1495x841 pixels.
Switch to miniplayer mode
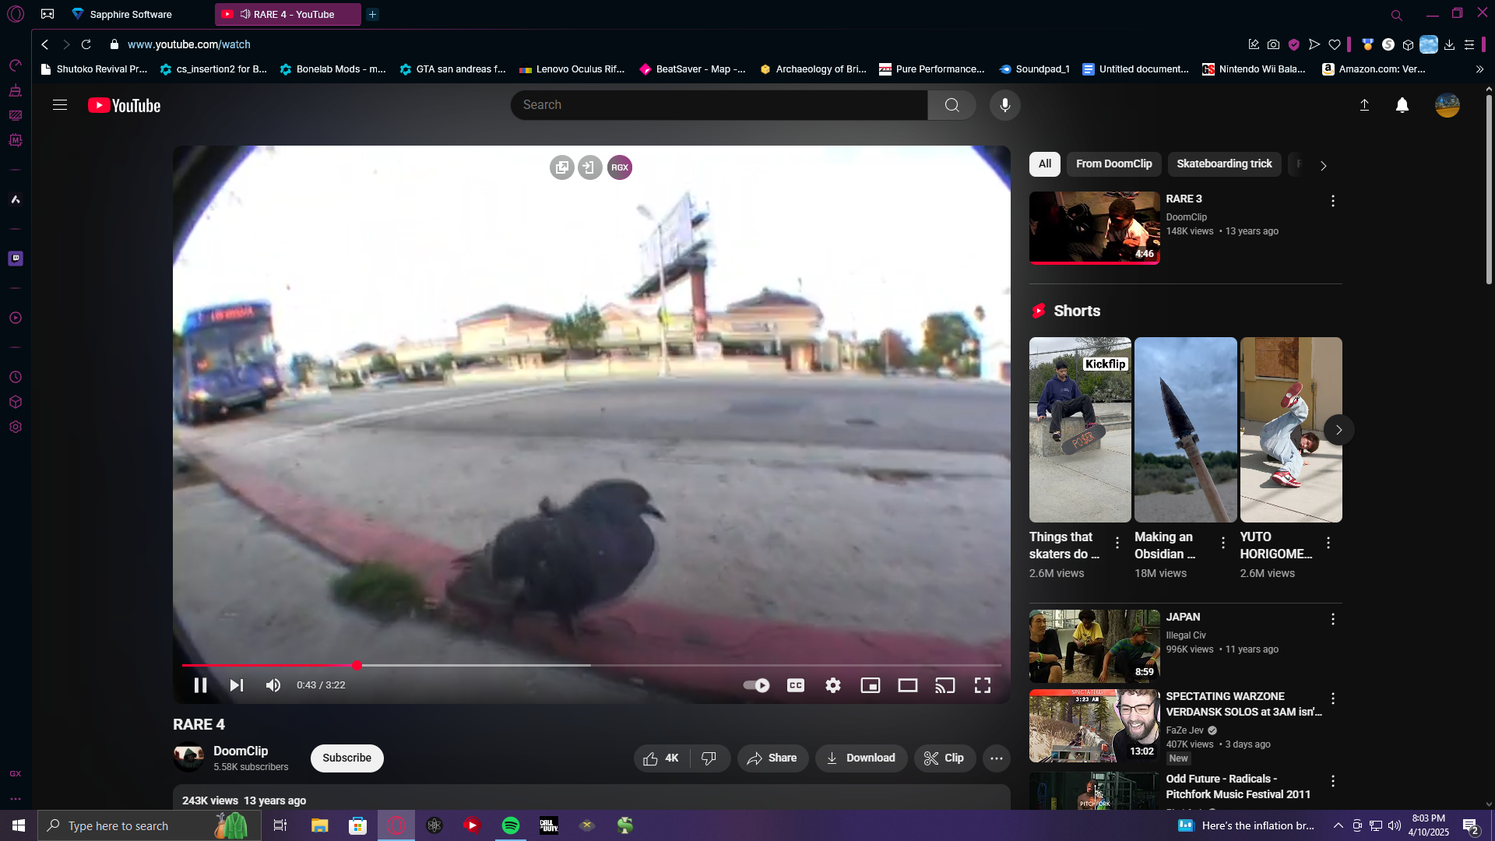(x=870, y=685)
